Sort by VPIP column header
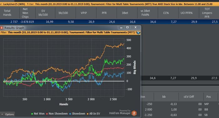This screenshot has width=219, height=118. [84, 13]
